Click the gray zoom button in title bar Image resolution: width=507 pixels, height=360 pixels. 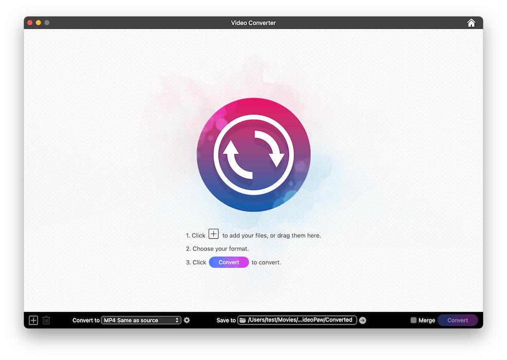click(x=47, y=23)
